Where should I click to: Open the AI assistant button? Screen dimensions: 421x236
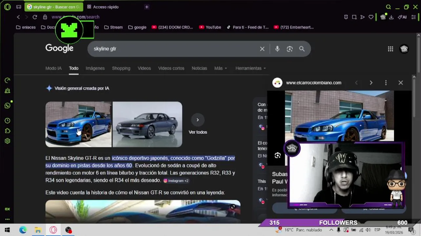[402, 17]
